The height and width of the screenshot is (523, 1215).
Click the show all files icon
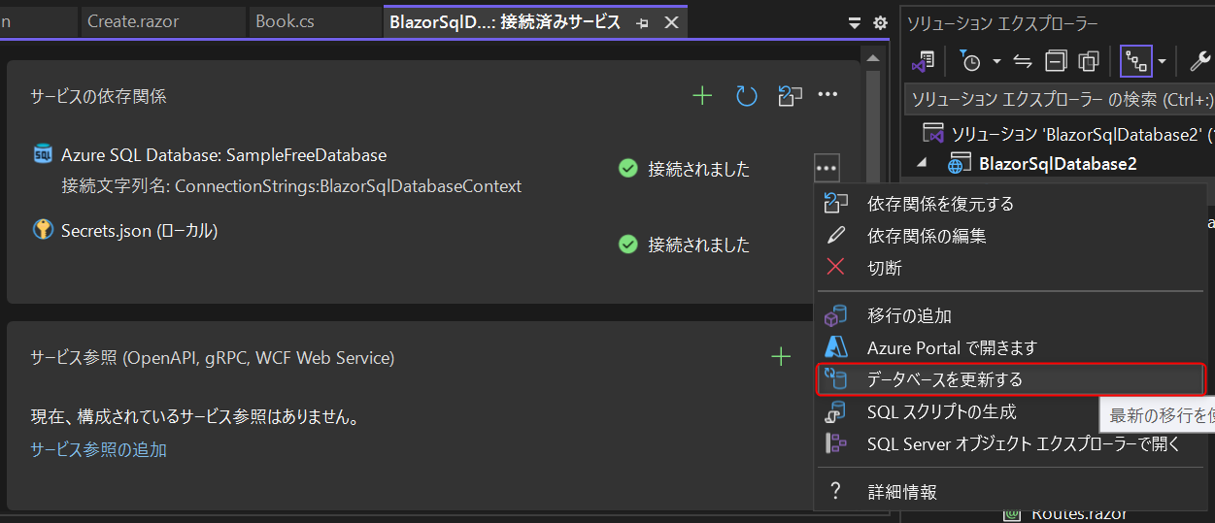coord(1089,62)
